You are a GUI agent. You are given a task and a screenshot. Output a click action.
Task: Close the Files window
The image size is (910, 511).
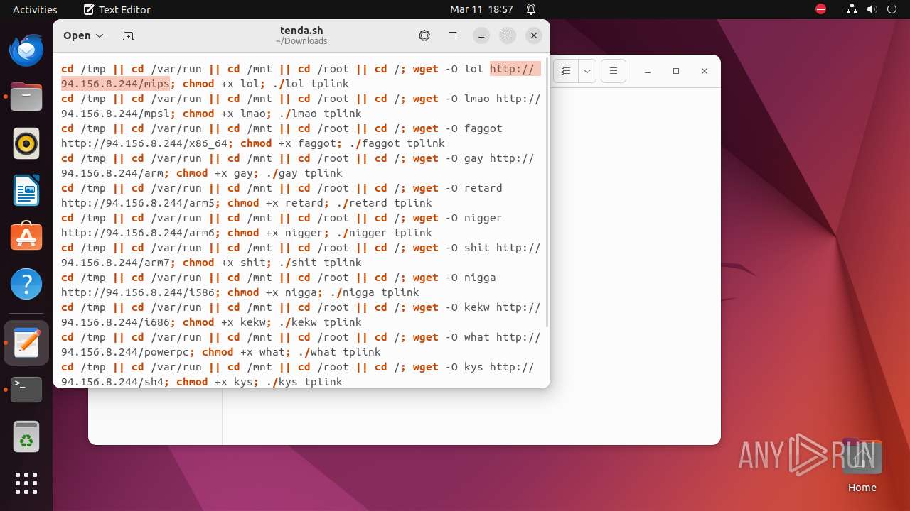tap(705, 71)
